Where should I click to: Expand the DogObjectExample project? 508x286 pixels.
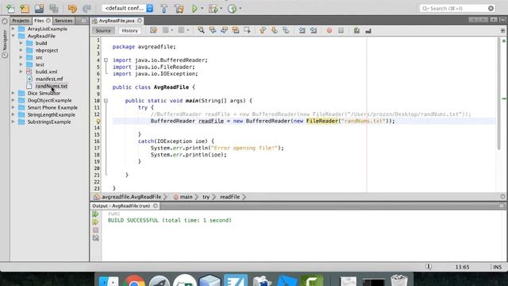pyautogui.click(x=13, y=100)
